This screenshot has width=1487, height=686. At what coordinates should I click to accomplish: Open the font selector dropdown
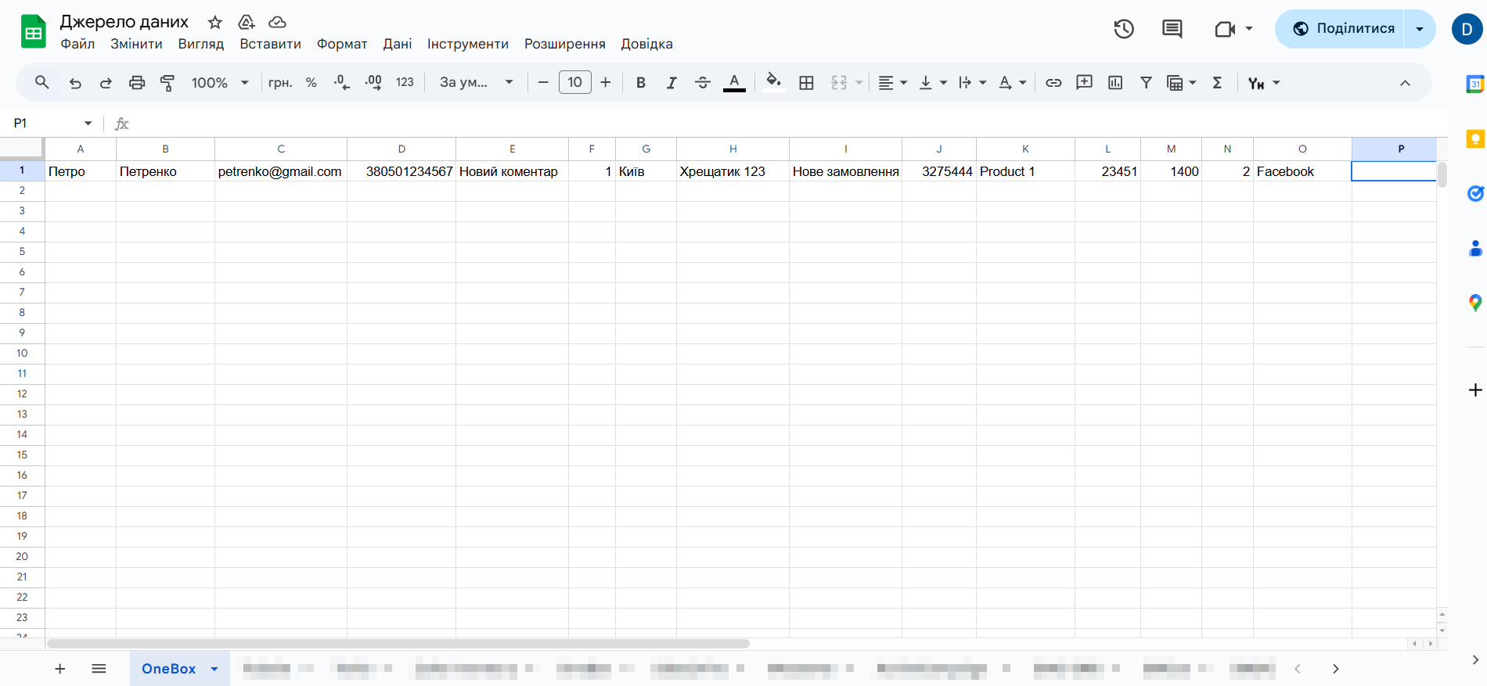point(476,82)
